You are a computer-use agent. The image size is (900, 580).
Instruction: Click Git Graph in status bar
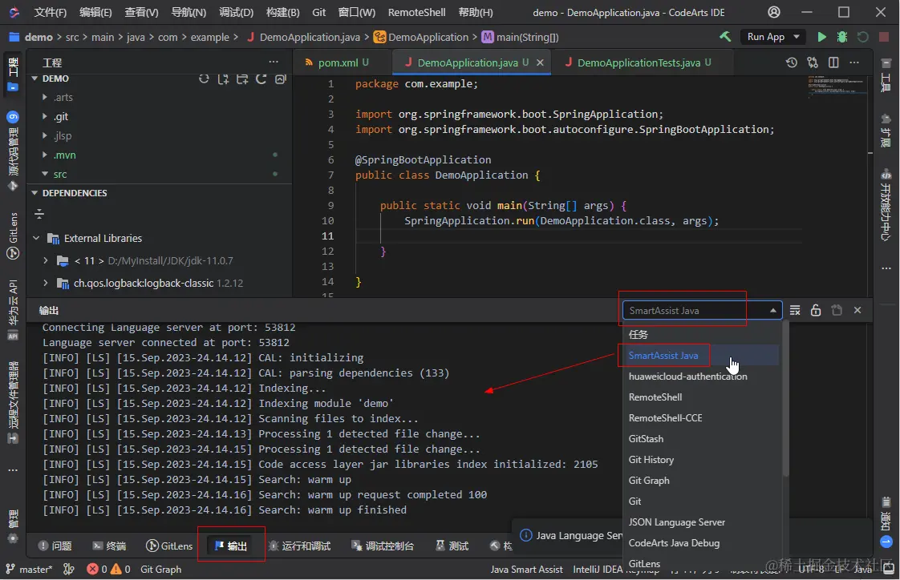click(160, 569)
